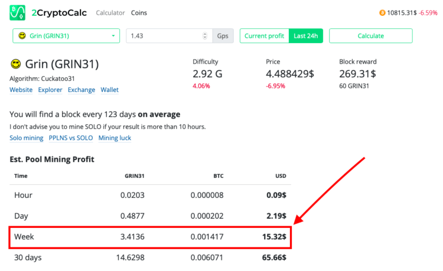
Task: Click the Grin smiley icon in dropdown
Action: click(x=22, y=36)
